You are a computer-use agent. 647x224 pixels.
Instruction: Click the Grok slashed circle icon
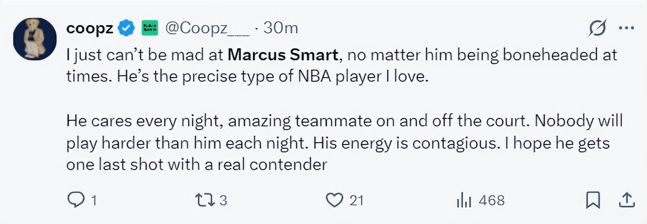(x=596, y=29)
